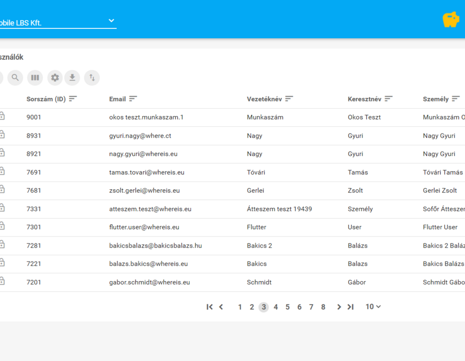
Task: Click the lock icon on row 9001
Action: point(2,116)
